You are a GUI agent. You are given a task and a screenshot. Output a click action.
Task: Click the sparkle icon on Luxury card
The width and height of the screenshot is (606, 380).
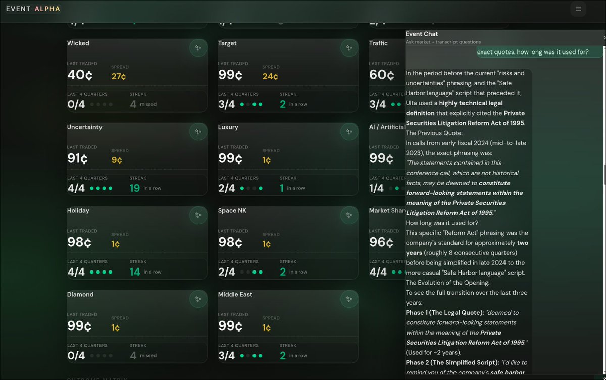349,132
